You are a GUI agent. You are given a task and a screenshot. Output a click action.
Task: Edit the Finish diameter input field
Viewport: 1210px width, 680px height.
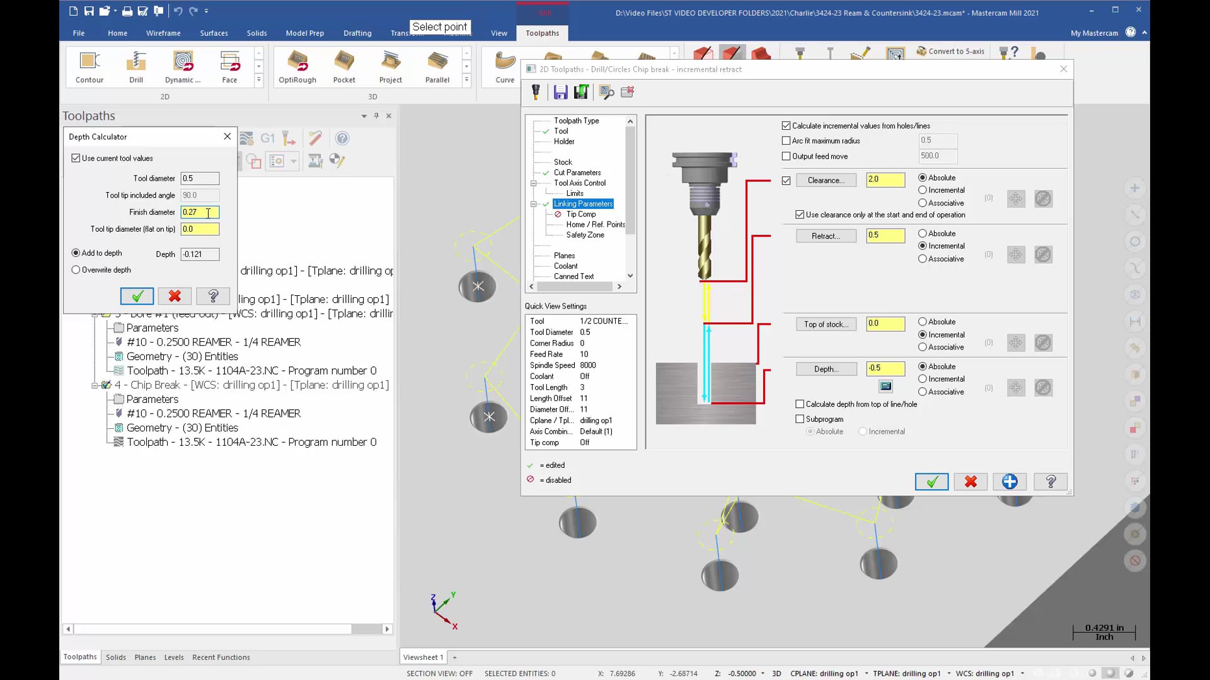(x=199, y=212)
